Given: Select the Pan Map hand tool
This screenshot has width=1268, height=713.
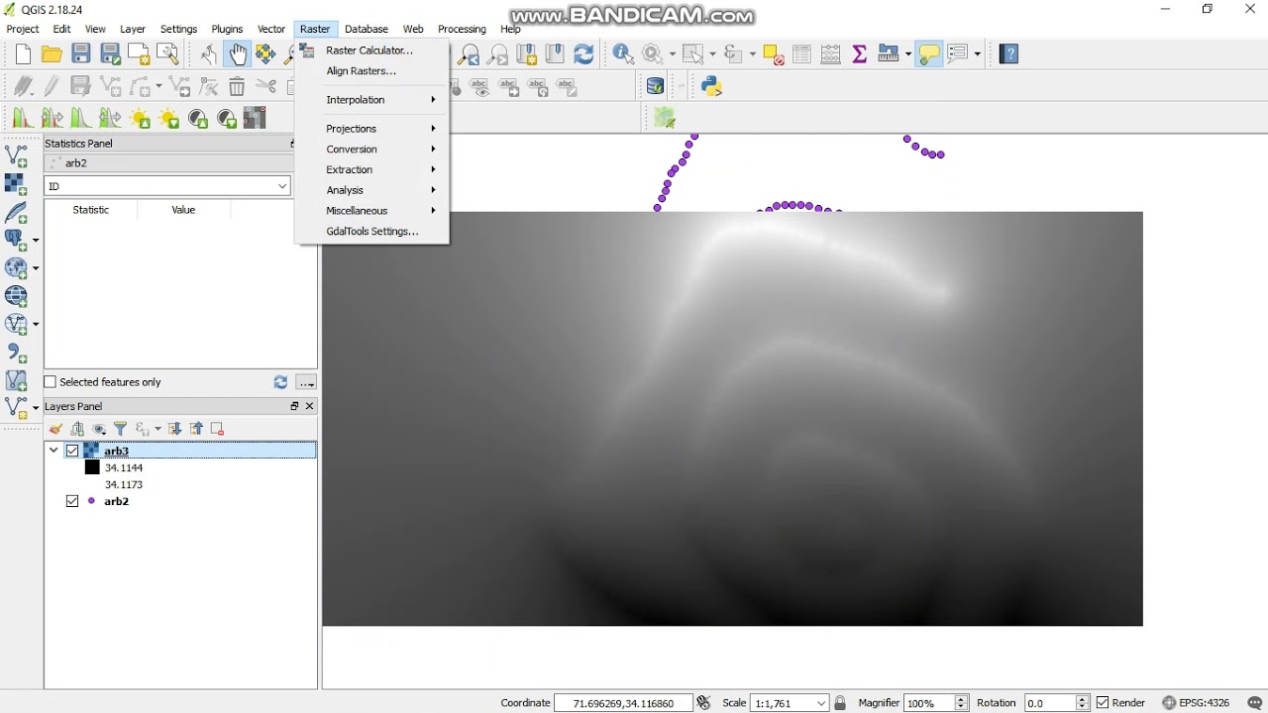Looking at the screenshot, I should 236,54.
